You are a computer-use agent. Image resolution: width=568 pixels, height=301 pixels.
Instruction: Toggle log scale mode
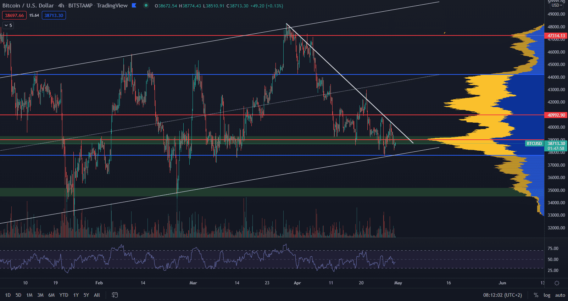pos(547,295)
